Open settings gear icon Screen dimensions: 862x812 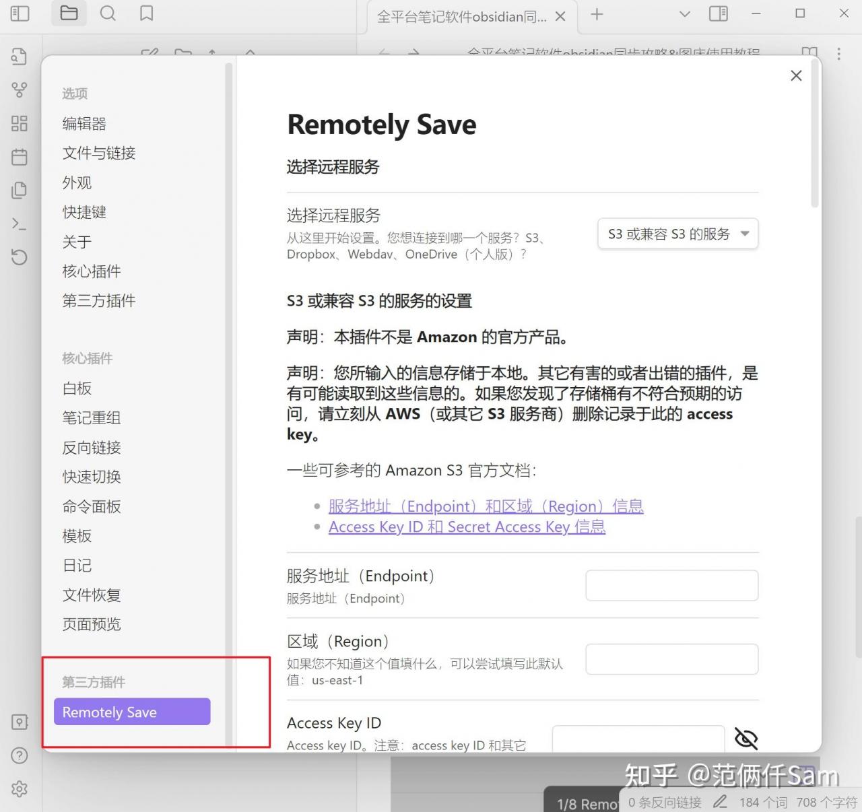[x=20, y=789]
